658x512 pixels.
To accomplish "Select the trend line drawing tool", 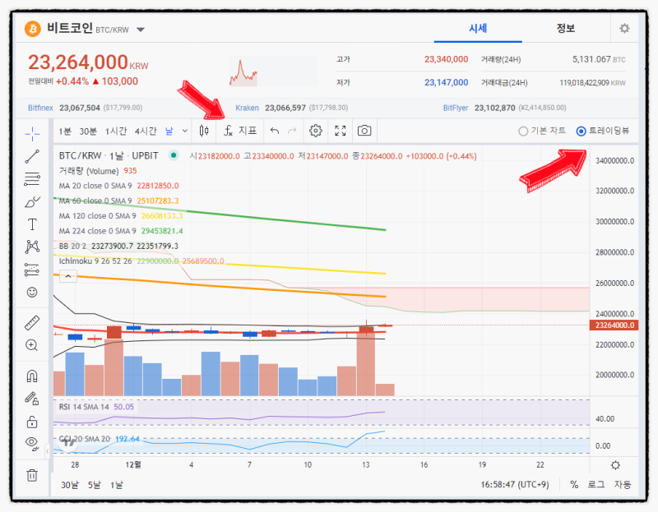I will point(32,156).
